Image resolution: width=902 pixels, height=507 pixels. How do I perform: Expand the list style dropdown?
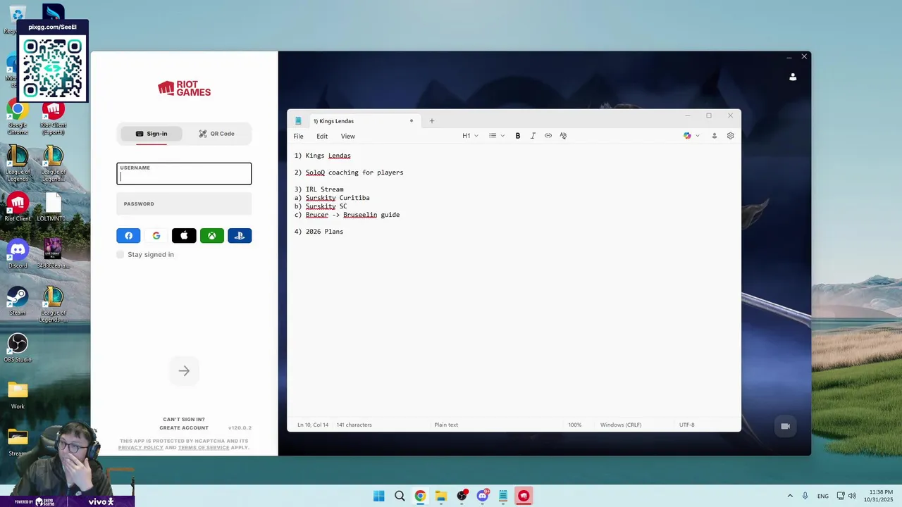click(x=497, y=136)
